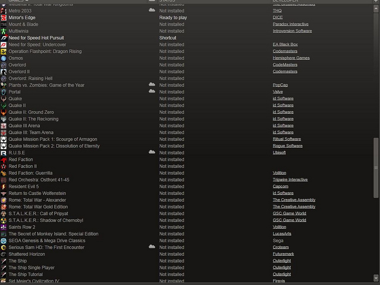Click the Quake II: Ground Zero icon
380x285 pixels.
[4, 112]
